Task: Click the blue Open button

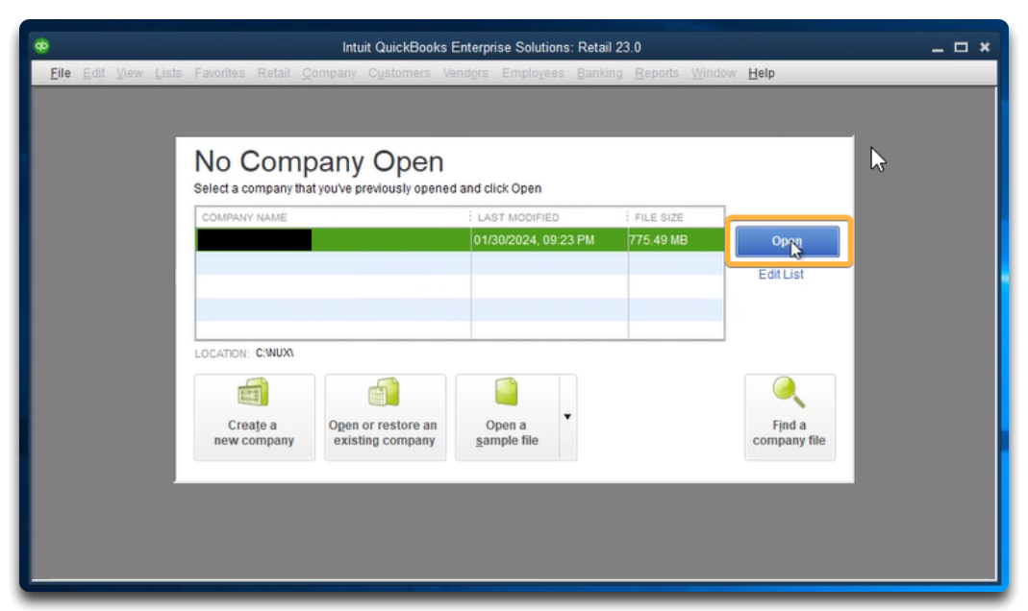Action: pyautogui.click(x=787, y=241)
